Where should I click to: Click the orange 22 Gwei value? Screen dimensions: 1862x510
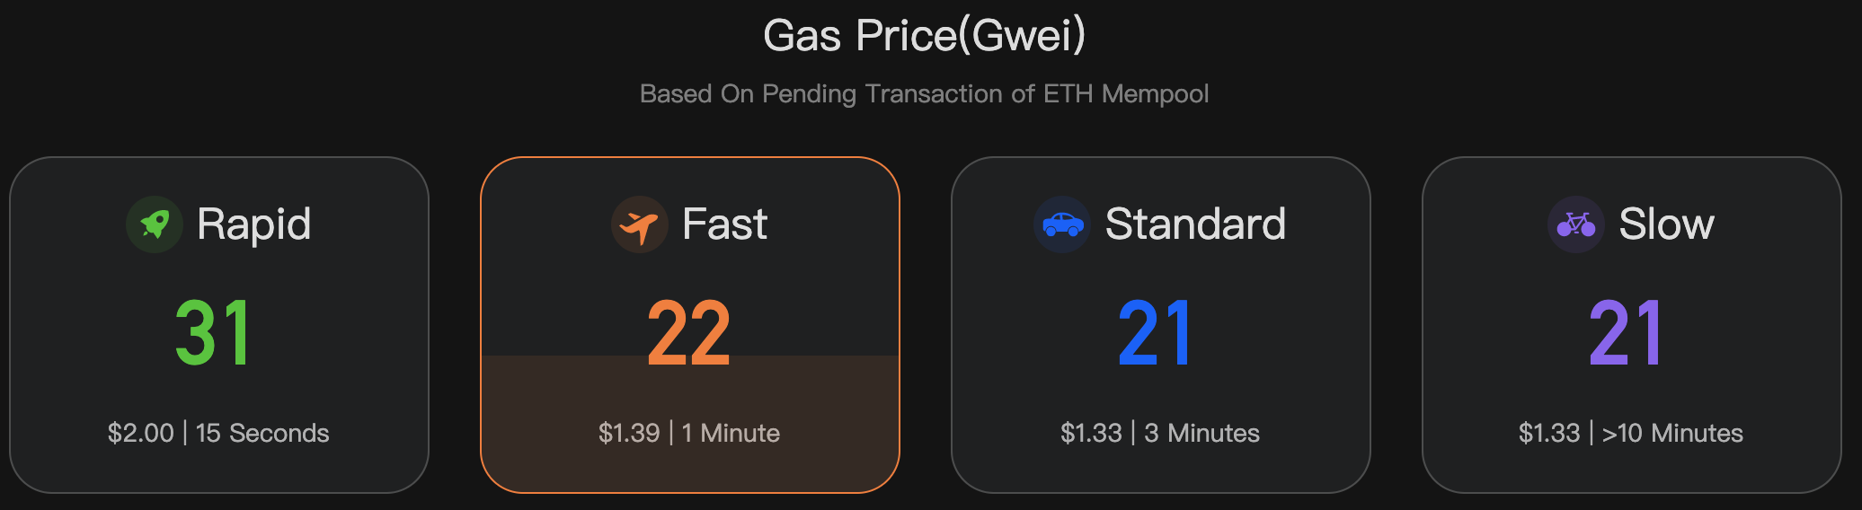pos(689,333)
